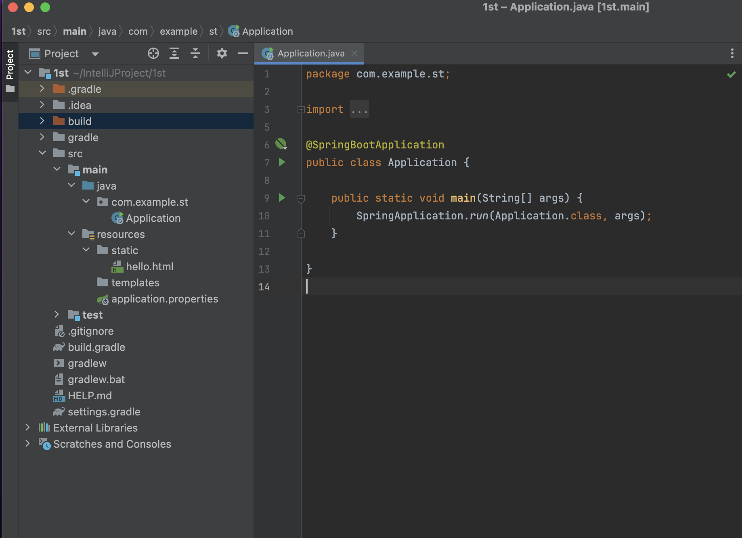The width and height of the screenshot is (742, 538).
Task: Place the cursor on empty line 12
Action: pos(521,251)
